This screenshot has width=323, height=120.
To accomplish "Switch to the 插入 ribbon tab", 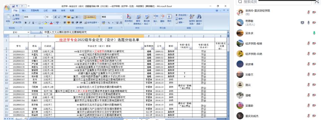I will pyautogui.click(x=24, y=10).
